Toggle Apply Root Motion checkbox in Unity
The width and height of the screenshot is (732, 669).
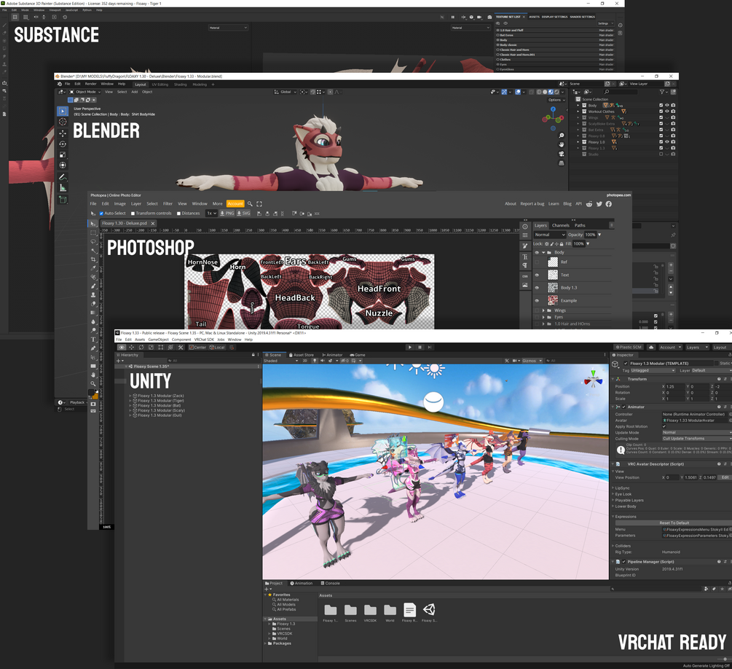tap(664, 426)
